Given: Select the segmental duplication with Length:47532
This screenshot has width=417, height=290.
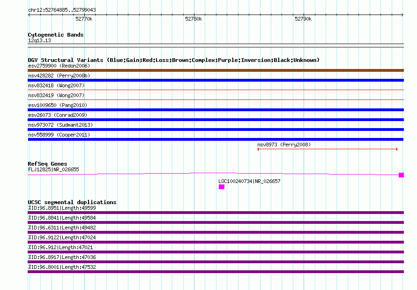Looking at the screenshot, I should [x=216, y=272].
